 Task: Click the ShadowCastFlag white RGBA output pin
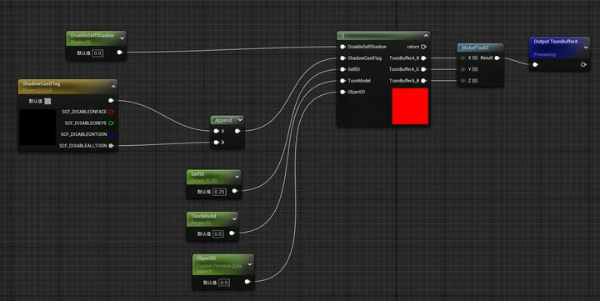(x=111, y=100)
